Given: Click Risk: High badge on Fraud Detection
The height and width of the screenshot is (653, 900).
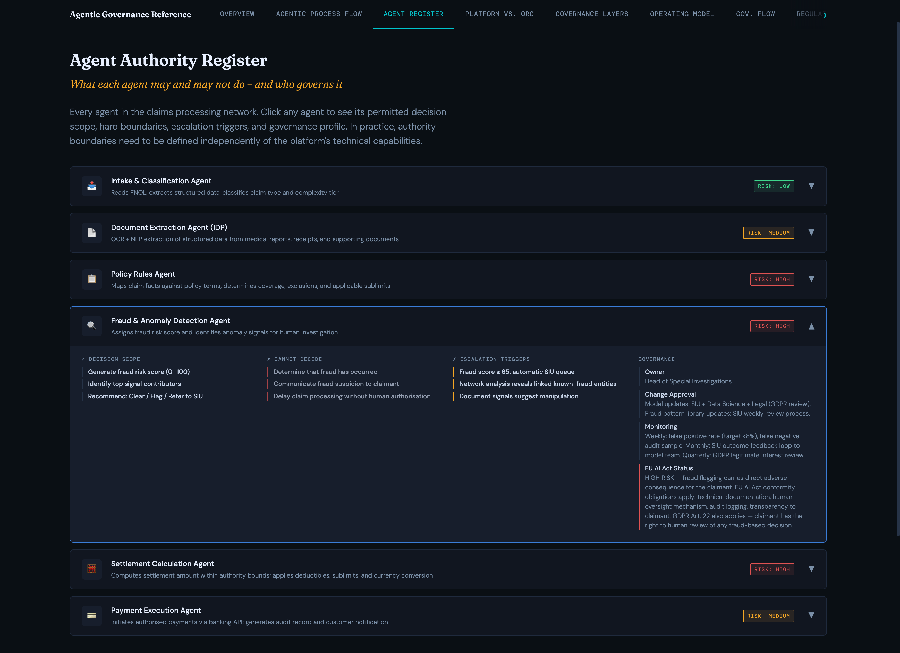Looking at the screenshot, I should pos(772,326).
